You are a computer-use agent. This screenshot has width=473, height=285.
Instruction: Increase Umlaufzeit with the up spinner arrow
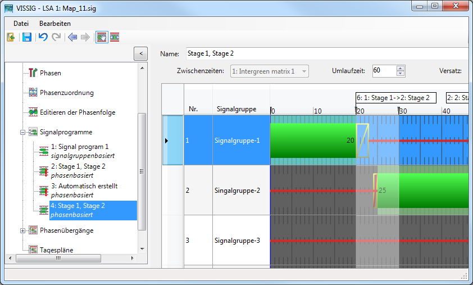[x=400, y=69]
